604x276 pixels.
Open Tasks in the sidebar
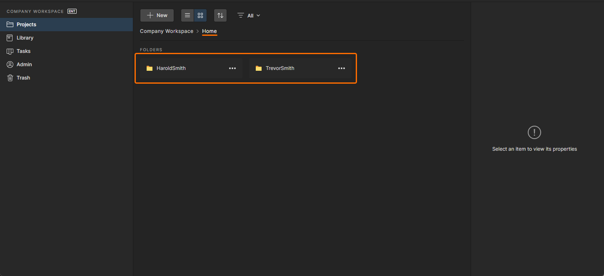pos(67,51)
